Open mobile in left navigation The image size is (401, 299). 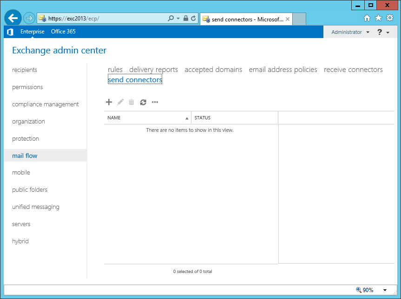coord(21,173)
